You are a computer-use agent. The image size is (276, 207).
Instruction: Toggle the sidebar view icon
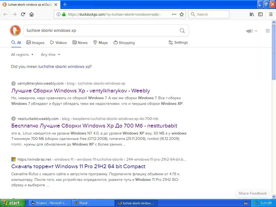coord(260,14)
